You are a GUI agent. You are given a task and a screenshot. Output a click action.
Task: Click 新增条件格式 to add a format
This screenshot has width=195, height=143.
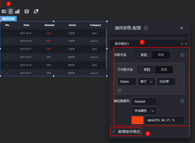(126, 132)
